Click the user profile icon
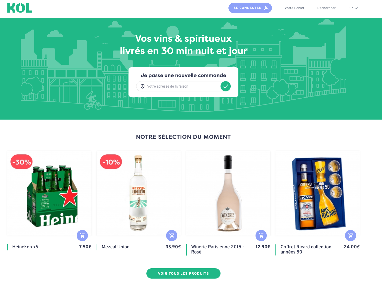This screenshot has width=382, height=286. (x=266, y=8)
